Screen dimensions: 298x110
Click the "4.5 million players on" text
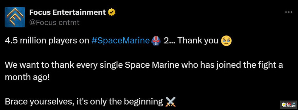coord(47,41)
